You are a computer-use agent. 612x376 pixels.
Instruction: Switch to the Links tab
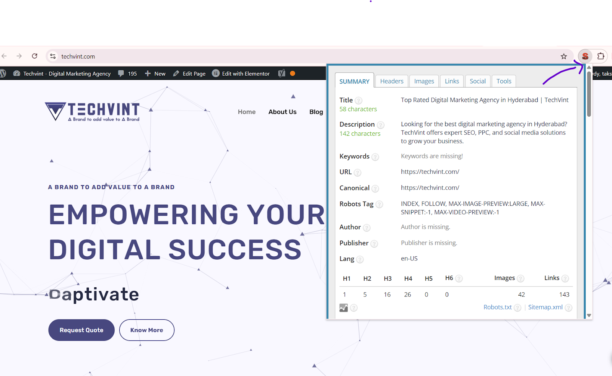coord(452,81)
